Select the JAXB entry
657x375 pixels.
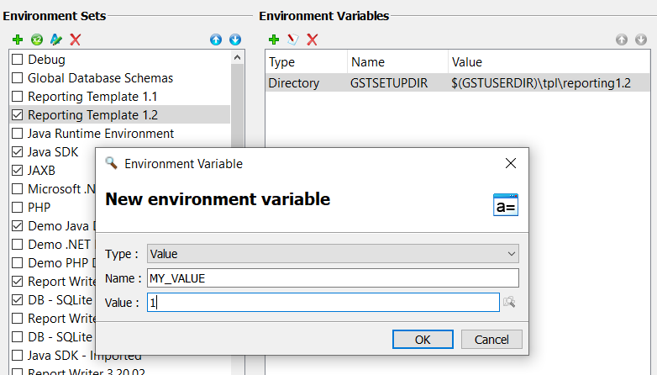click(x=41, y=171)
